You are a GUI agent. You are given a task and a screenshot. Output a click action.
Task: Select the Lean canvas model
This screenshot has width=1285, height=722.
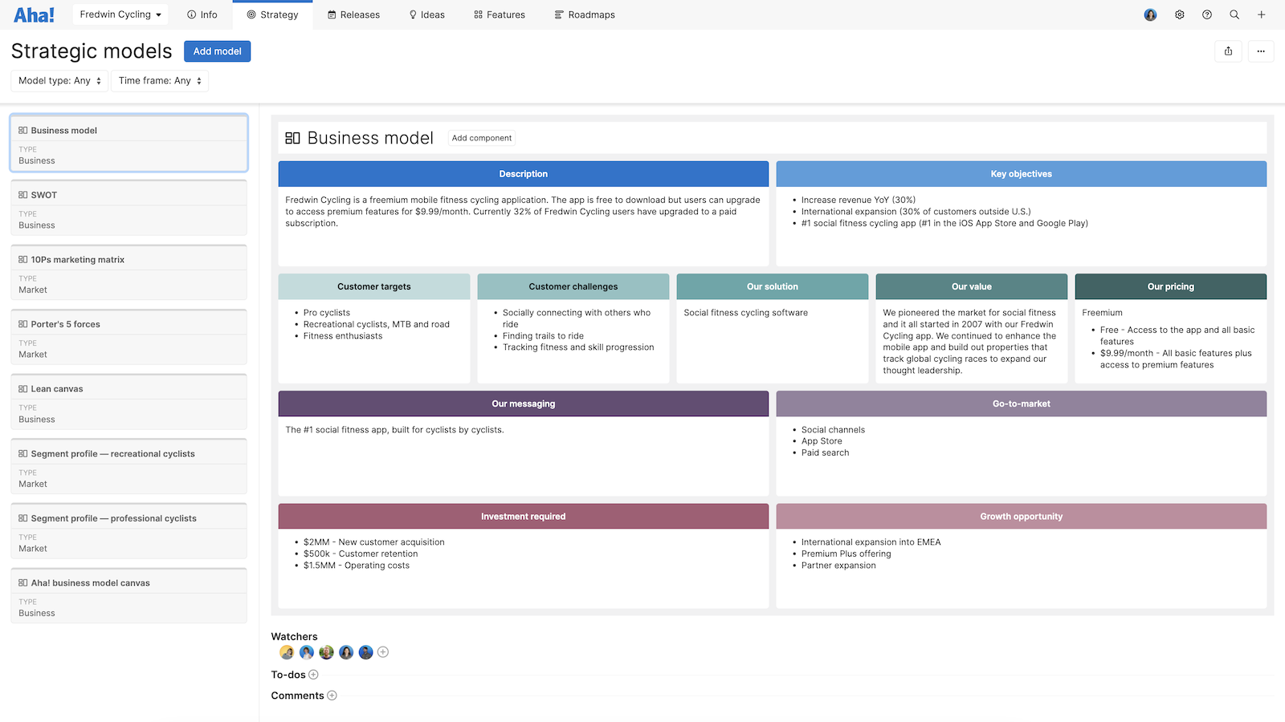click(x=128, y=403)
